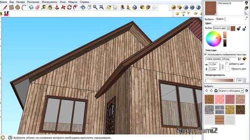The height and width of the screenshot is (140, 250).
Task: Activate the Pan hand tool
Action: (89, 7)
